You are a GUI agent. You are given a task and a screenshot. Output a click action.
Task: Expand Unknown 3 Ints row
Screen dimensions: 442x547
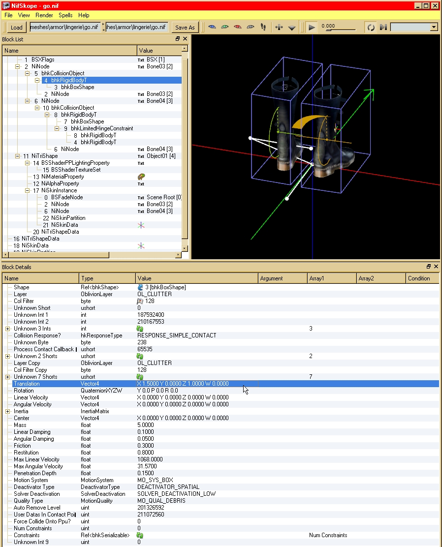7,329
